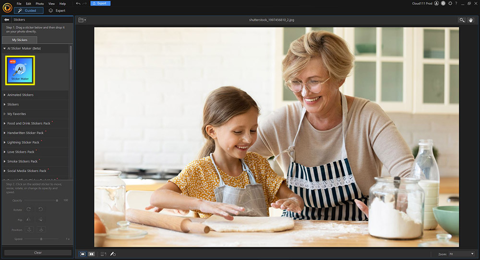Open the user account icon
Viewport: 480px width, 260px height.
pyautogui.click(x=436, y=3)
